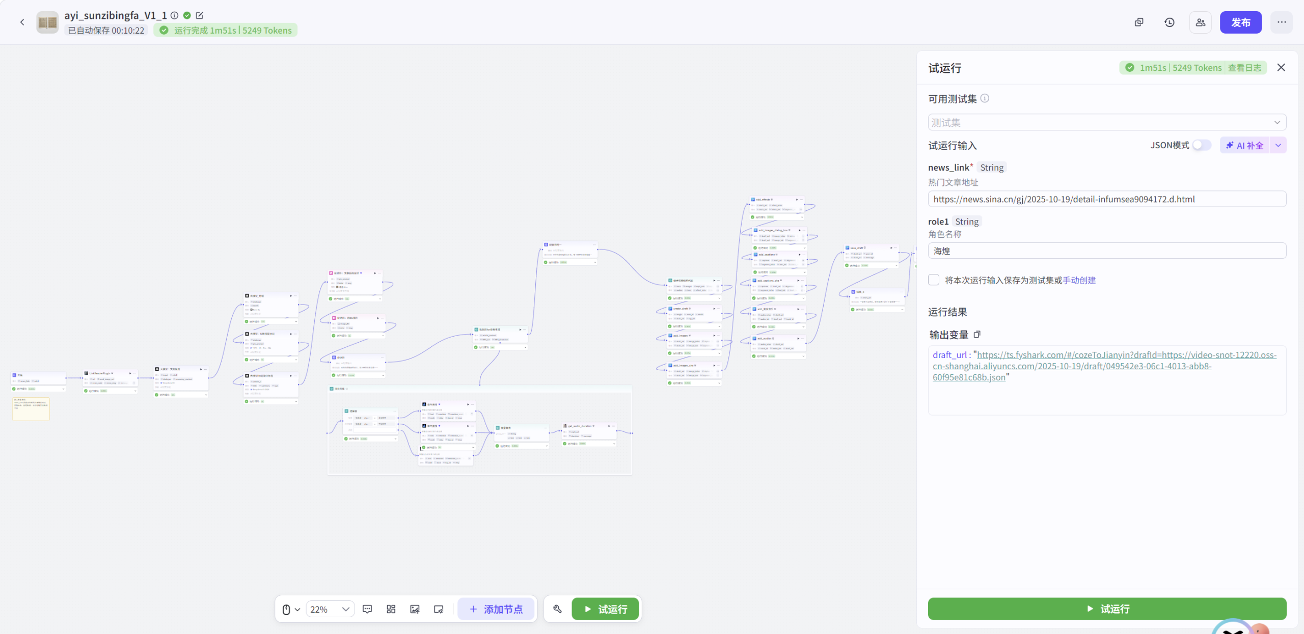Click the role1 input field containing 海煌
The width and height of the screenshot is (1304, 634).
[1106, 251]
